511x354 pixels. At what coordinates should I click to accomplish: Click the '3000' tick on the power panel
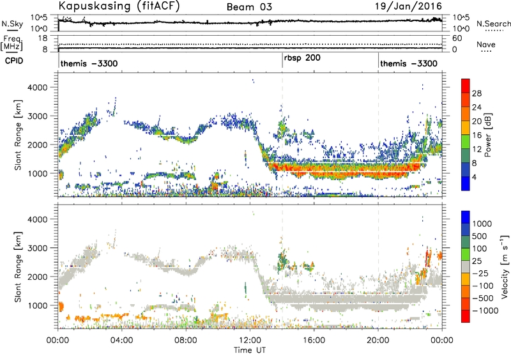click(x=38, y=116)
